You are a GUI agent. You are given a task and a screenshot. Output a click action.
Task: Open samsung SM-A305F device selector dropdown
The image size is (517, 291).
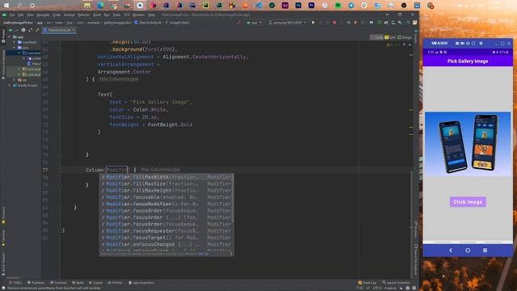(288, 23)
